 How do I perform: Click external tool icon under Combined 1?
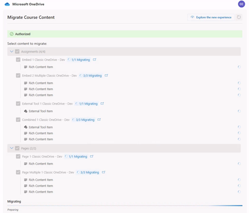(26, 127)
